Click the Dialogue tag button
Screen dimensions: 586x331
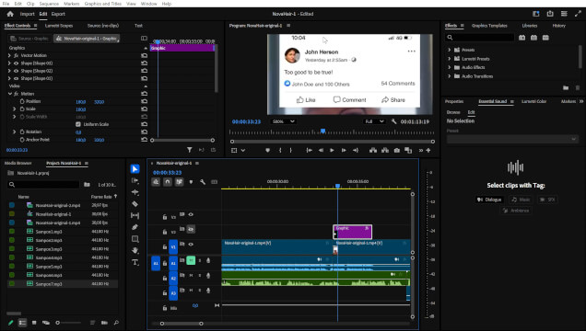[489, 200]
